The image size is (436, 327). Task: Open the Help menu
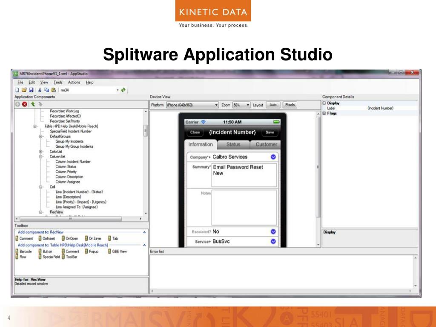click(89, 82)
